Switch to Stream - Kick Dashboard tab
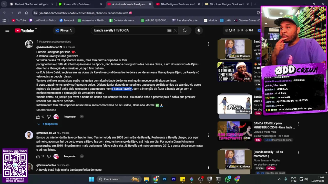 tap(79, 4)
